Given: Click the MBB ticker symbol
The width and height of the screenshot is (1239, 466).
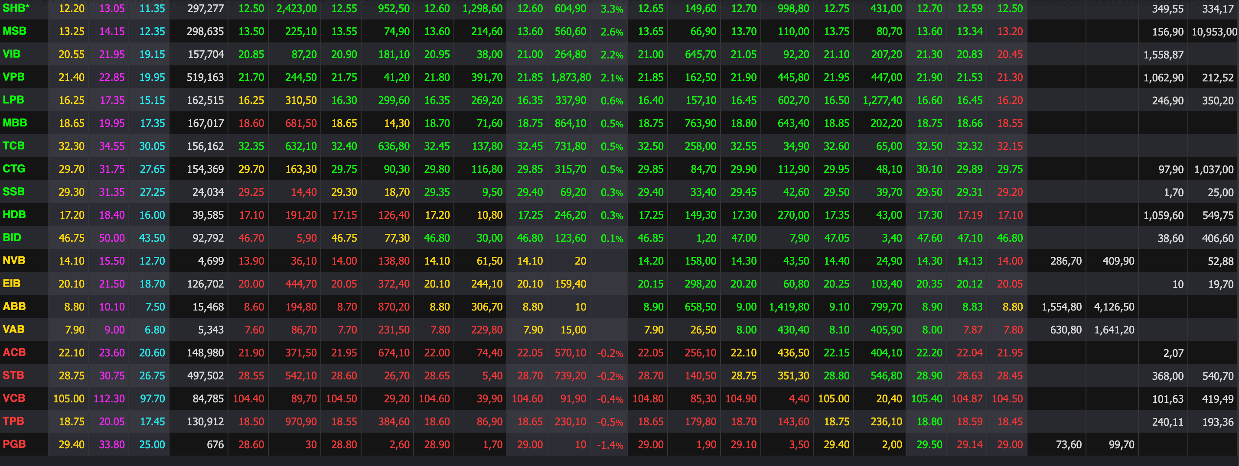Looking at the screenshot, I should (x=15, y=123).
